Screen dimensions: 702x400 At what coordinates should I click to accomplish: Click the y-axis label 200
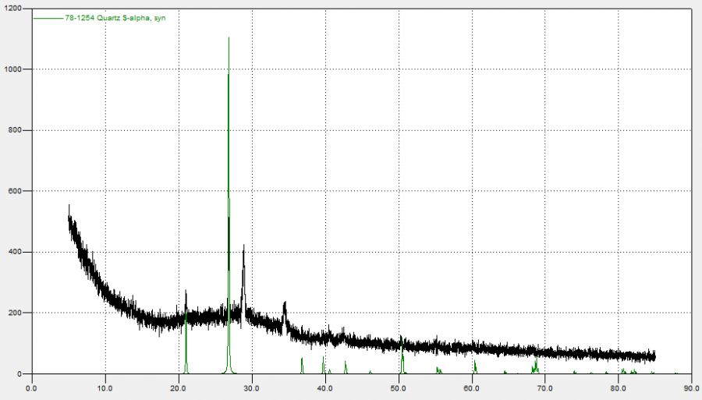click(x=15, y=313)
